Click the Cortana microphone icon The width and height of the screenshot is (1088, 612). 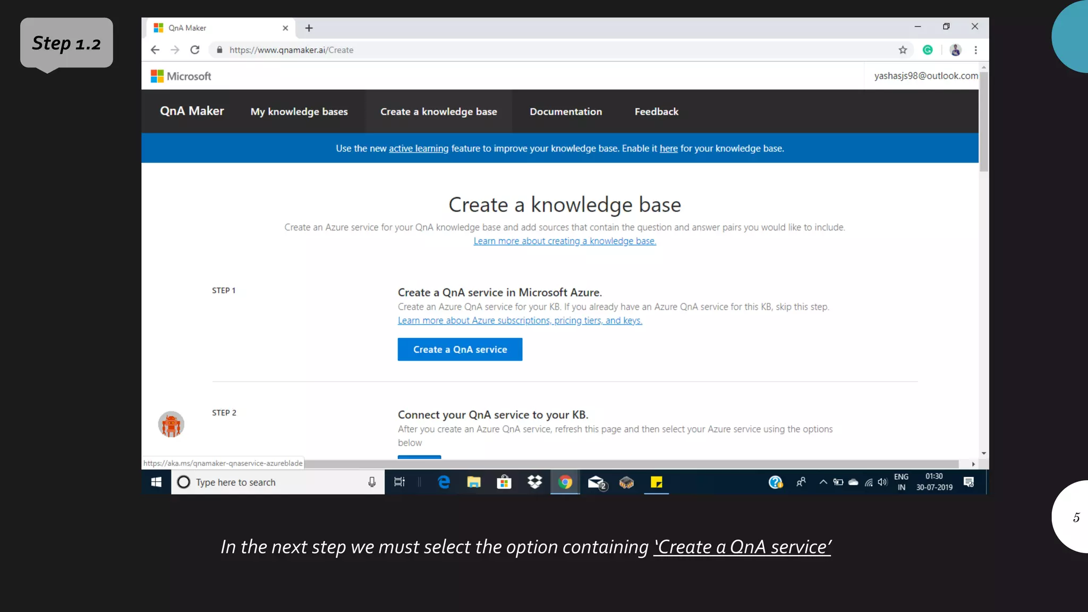(372, 482)
